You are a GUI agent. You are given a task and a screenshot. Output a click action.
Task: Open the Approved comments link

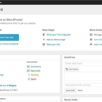point(35,71)
